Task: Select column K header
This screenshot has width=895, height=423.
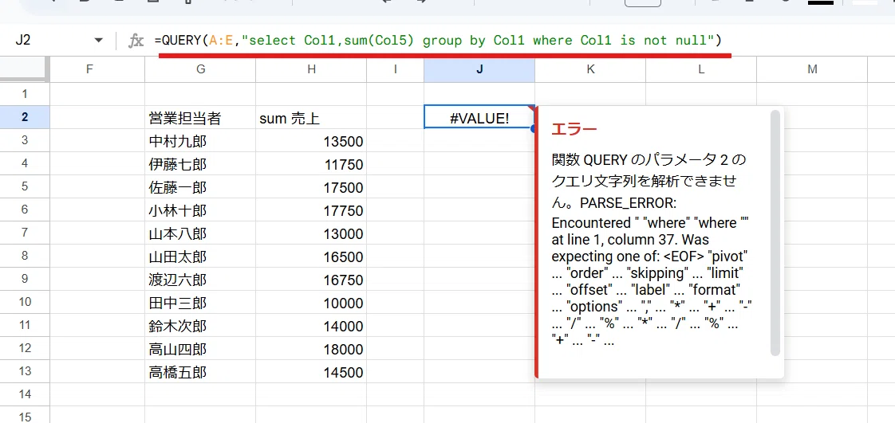Action: point(590,69)
